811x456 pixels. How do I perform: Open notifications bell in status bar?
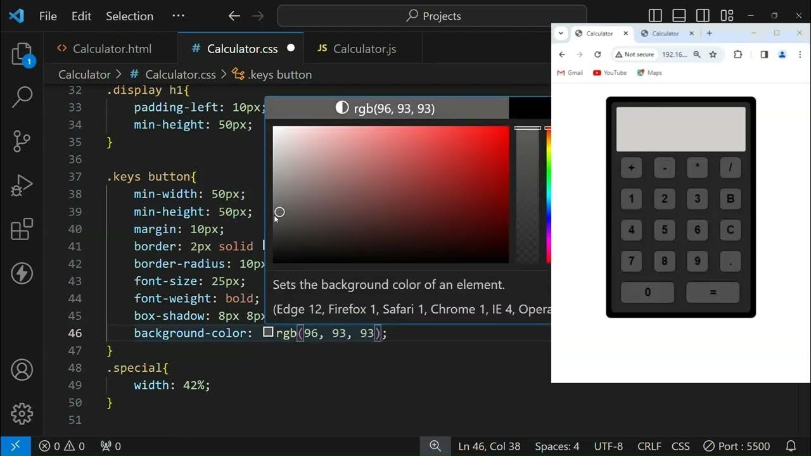791,446
